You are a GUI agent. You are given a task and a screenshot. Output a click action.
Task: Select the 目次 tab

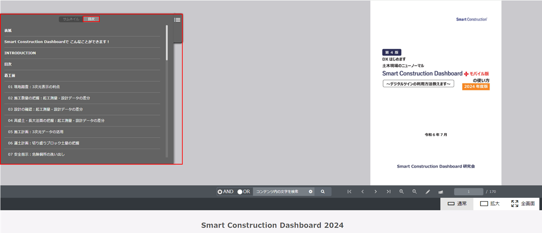click(x=91, y=19)
